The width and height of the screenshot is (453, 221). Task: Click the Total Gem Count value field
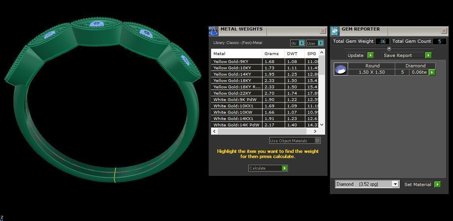tap(440, 41)
